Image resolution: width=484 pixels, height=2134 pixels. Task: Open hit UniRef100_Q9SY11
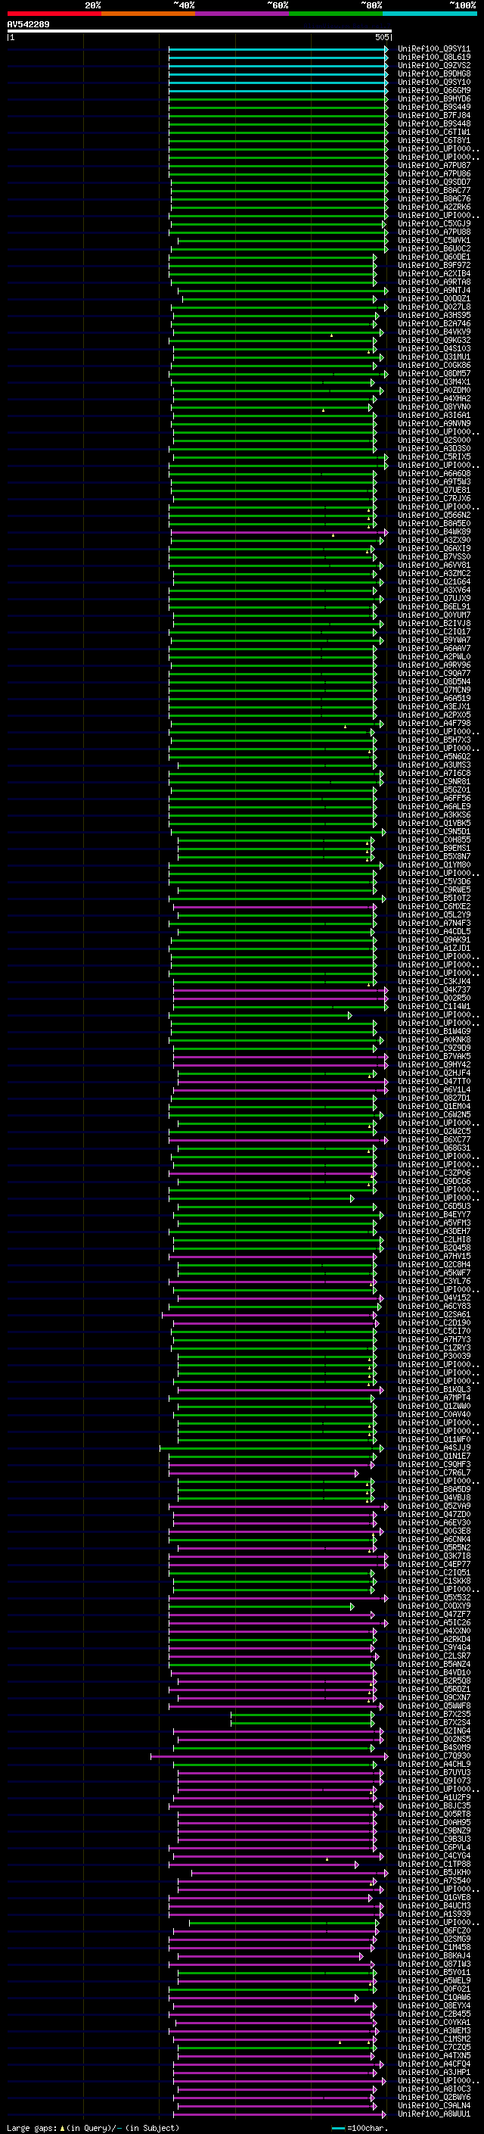[433, 49]
